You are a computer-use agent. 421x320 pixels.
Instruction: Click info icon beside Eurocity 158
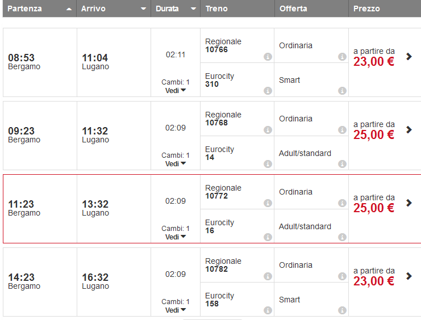pyautogui.click(x=268, y=310)
